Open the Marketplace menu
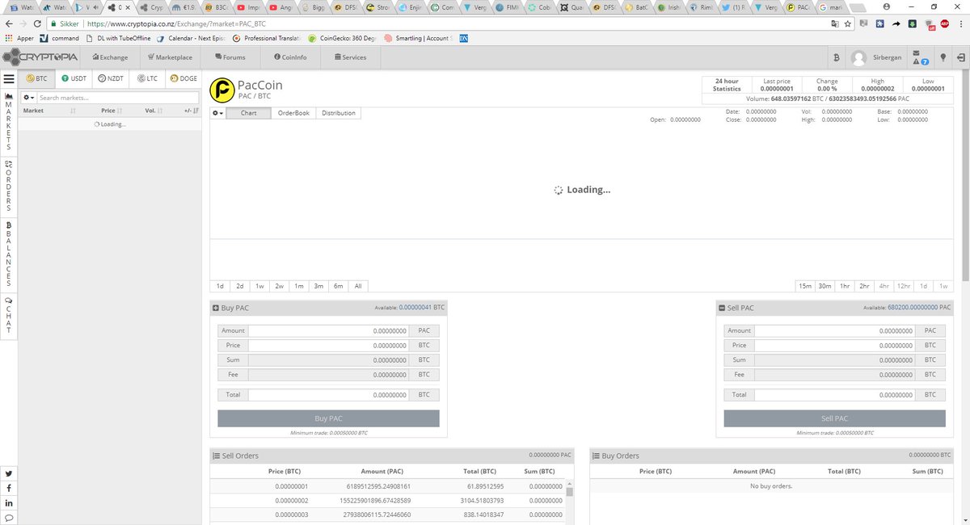The width and height of the screenshot is (970, 525). click(170, 57)
